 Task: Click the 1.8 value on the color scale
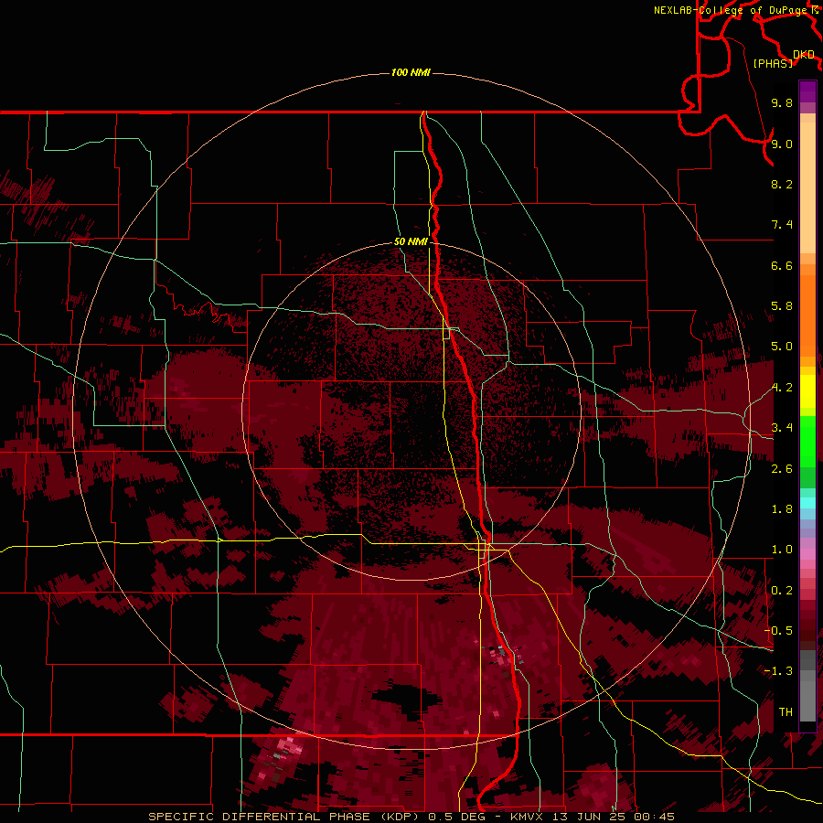point(782,509)
